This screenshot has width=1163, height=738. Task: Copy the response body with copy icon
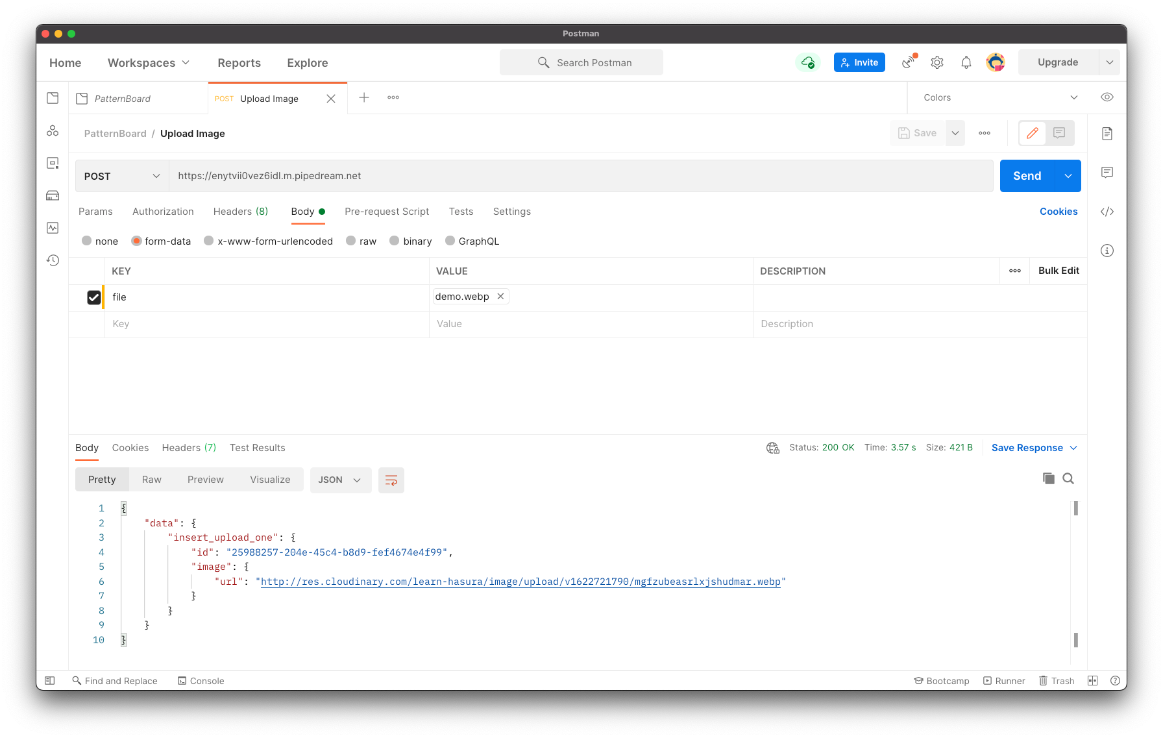click(x=1048, y=478)
